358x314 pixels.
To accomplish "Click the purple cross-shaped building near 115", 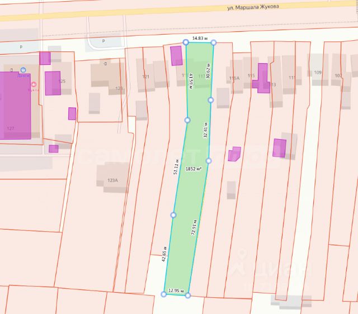I will pyautogui.click(x=262, y=78).
